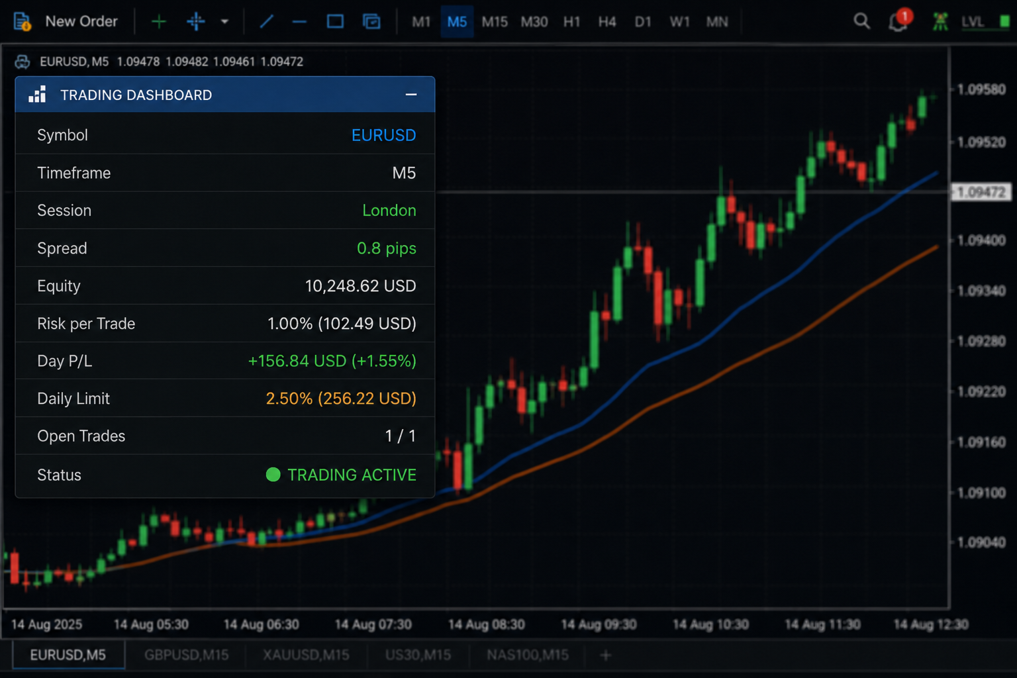Open the GBPUSD,M15 chart tab

187,655
